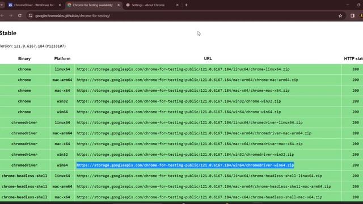Select the chrome-headless-shell-mac-arm64.zip URL
Viewport: 363px width, 204px height.
point(204,186)
